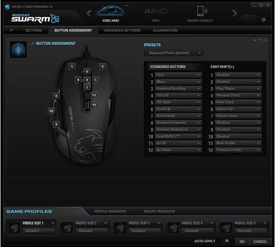Image resolution: width=275 pixels, height=247 pixels.
Task: Expand Profile Slot 2 dropdown arrow
Action: pos(106,223)
